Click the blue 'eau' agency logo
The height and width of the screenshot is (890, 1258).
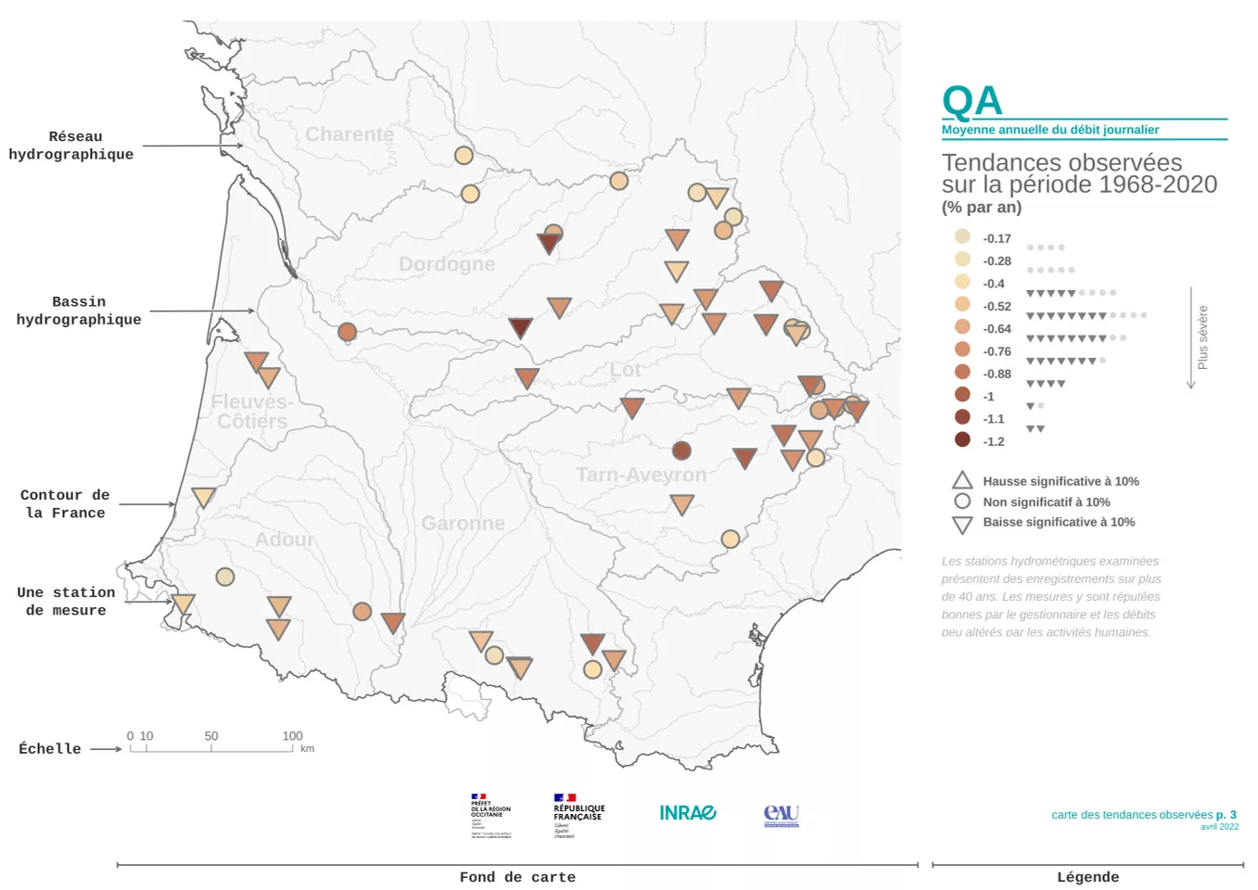[x=781, y=815]
